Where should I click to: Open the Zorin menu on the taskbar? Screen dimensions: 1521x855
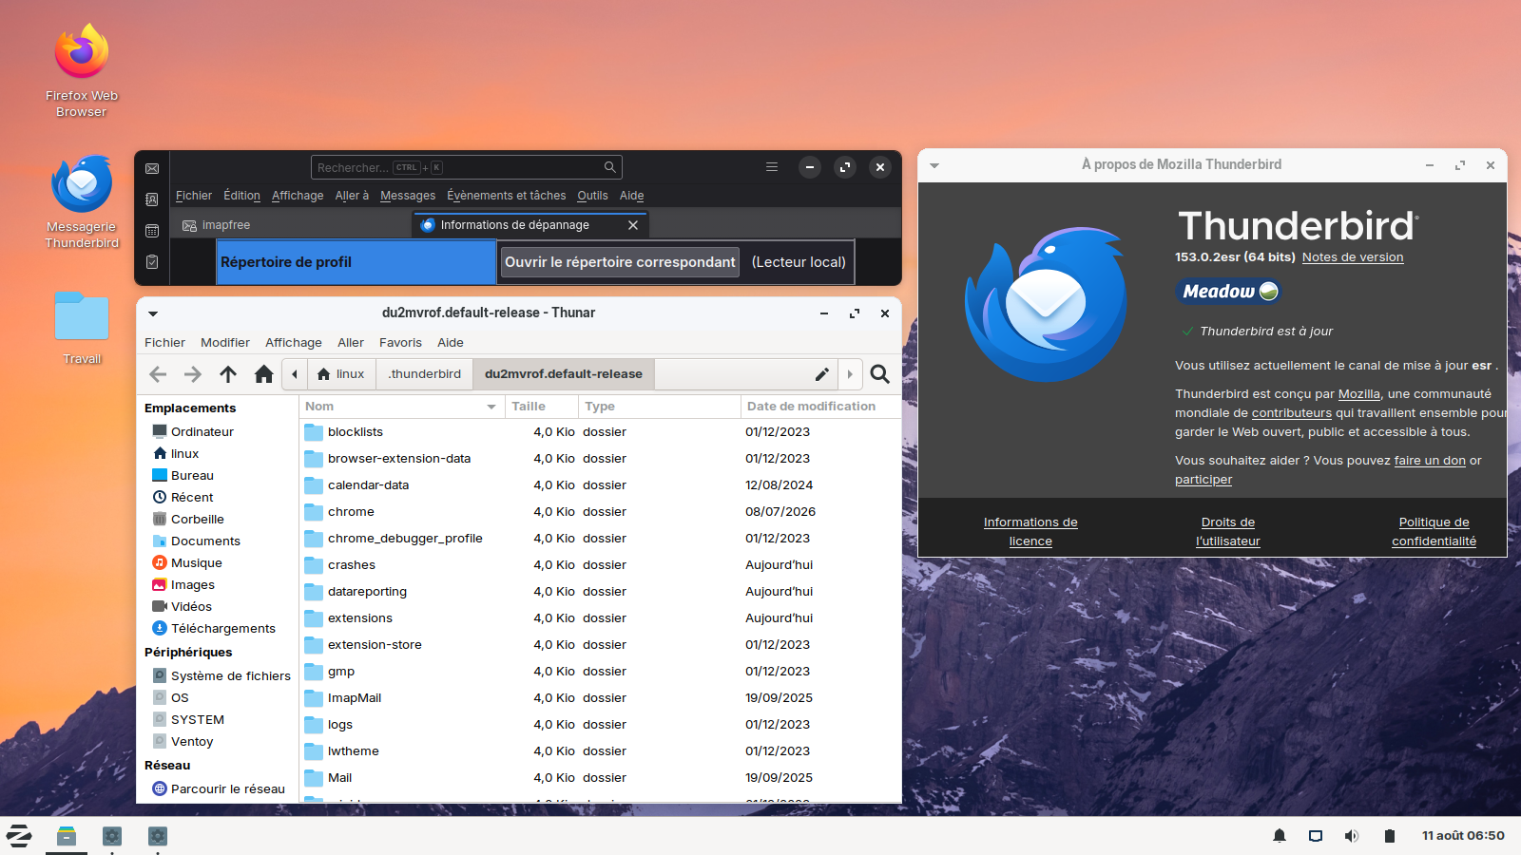(20, 836)
